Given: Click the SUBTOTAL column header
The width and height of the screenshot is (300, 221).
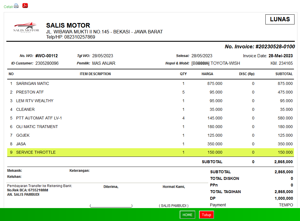Looking at the screenshot, I should tap(284, 74).
